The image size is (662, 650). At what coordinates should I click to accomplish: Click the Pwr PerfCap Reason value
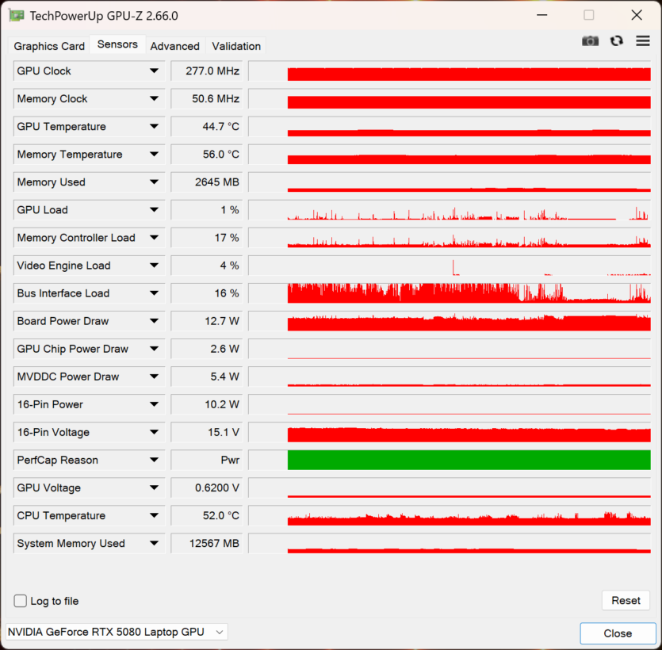coord(207,460)
